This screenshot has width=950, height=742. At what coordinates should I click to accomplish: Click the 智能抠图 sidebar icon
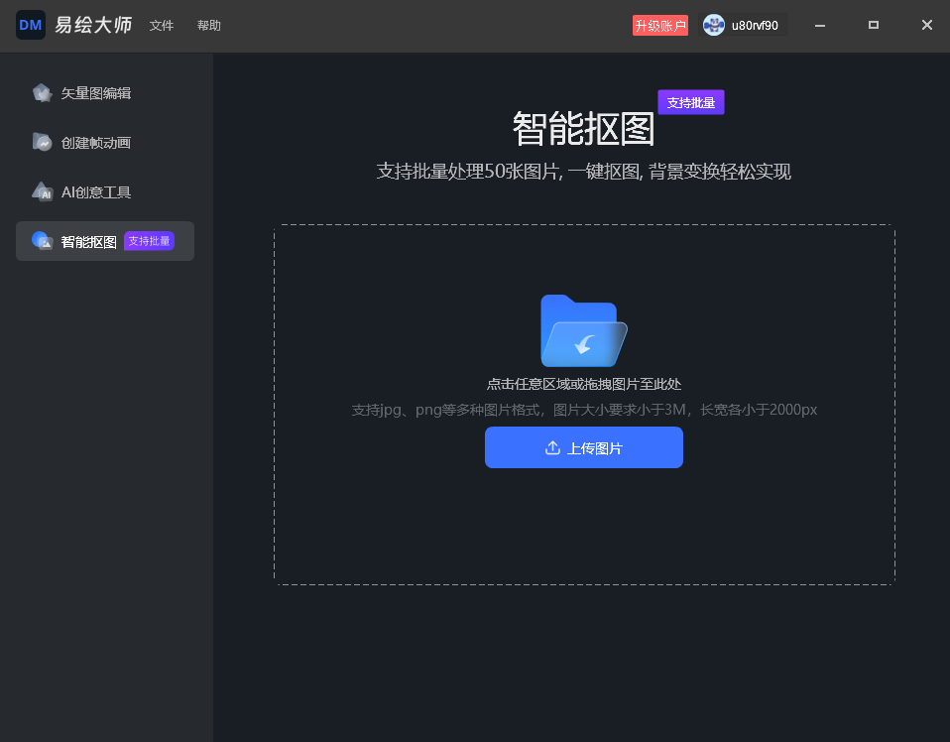tap(42, 241)
